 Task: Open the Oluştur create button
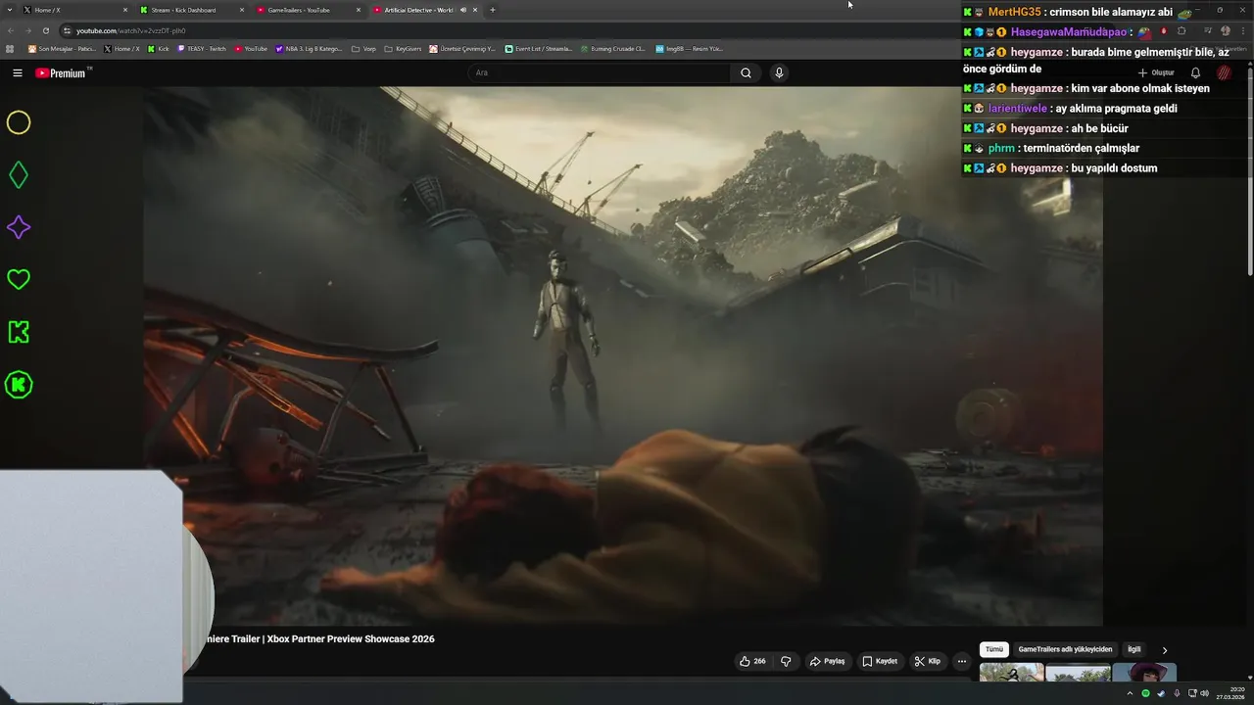click(x=1156, y=72)
